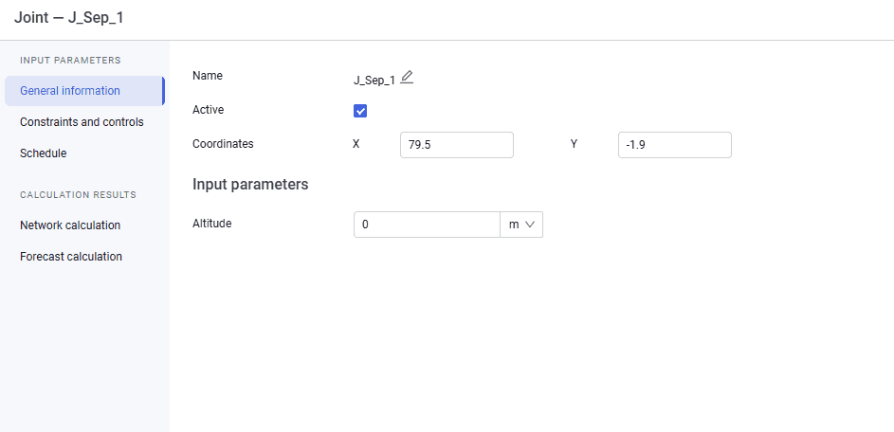Uncheck the Active checkbox
This screenshot has height=432, width=894.
[360, 111]
